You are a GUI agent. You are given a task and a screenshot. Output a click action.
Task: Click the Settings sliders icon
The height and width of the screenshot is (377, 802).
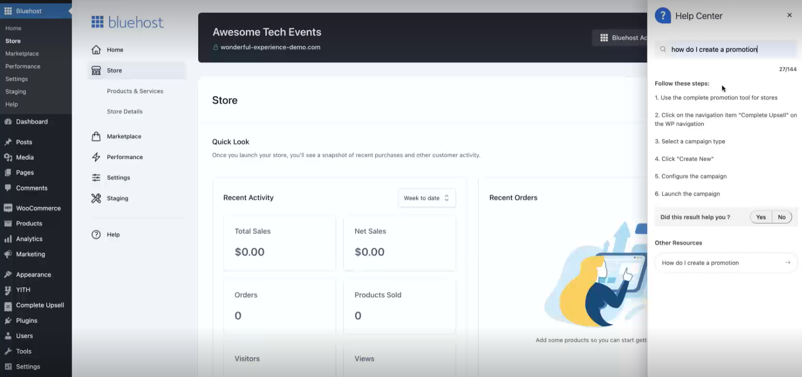point(96,177)
